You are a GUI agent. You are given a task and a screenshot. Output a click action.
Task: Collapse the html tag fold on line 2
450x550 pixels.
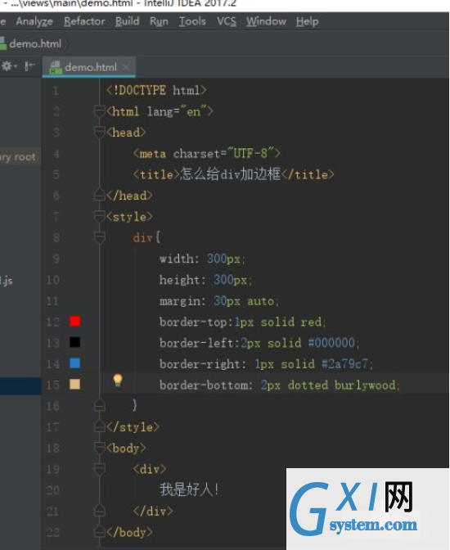100,111
